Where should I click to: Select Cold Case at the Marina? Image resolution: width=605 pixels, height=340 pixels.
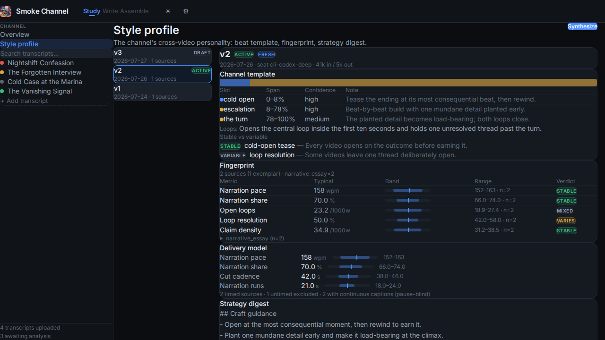coord(56,82)
